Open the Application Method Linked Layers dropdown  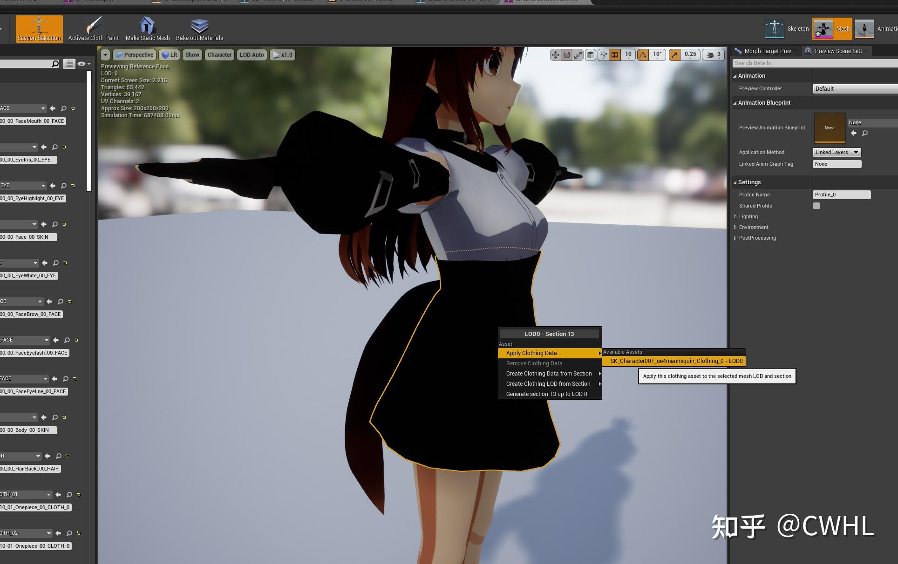[836, 152]
